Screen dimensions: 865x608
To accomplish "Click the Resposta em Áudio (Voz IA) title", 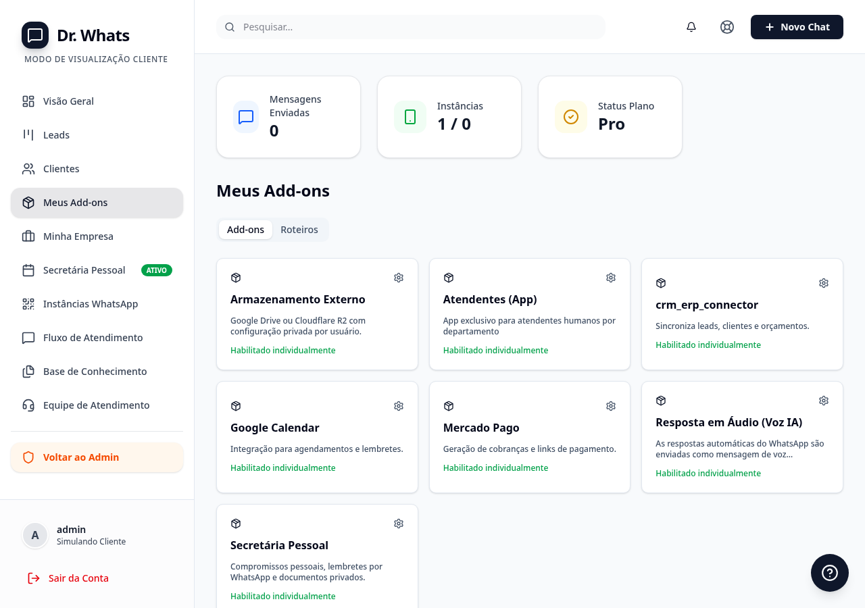I will coord(729,422).
